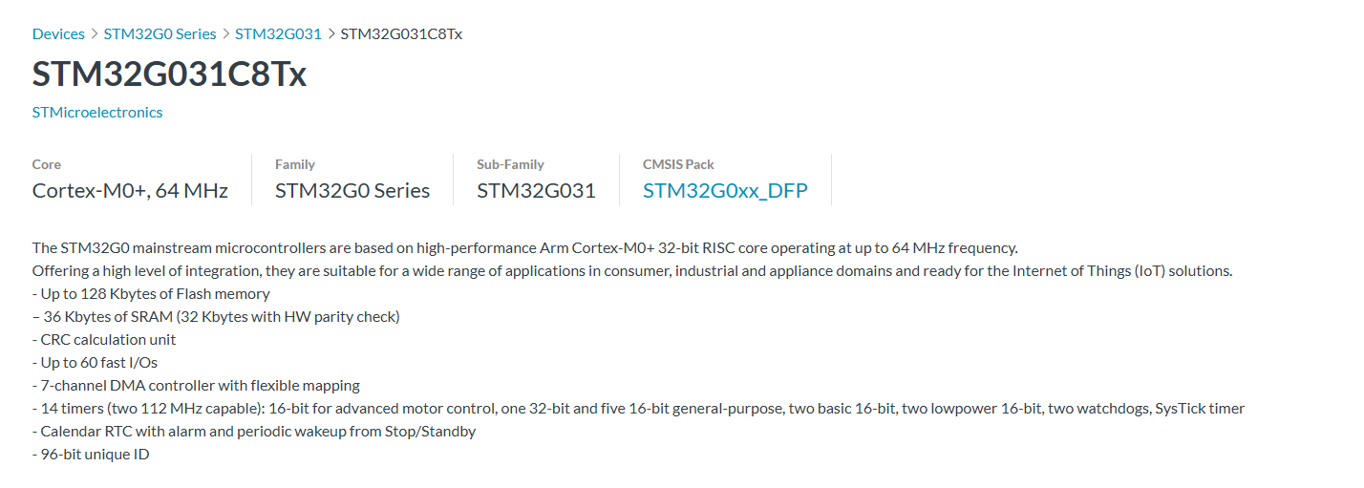Go to STM32G0 Series breadcrumb
The height and width of the screenshot is (488, 1364).
click(x=160, y=33)
